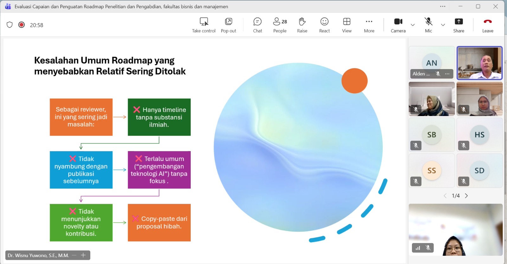Click muted mic icon on SD tile
The image size is (507, 264).
tap(464, 181)
